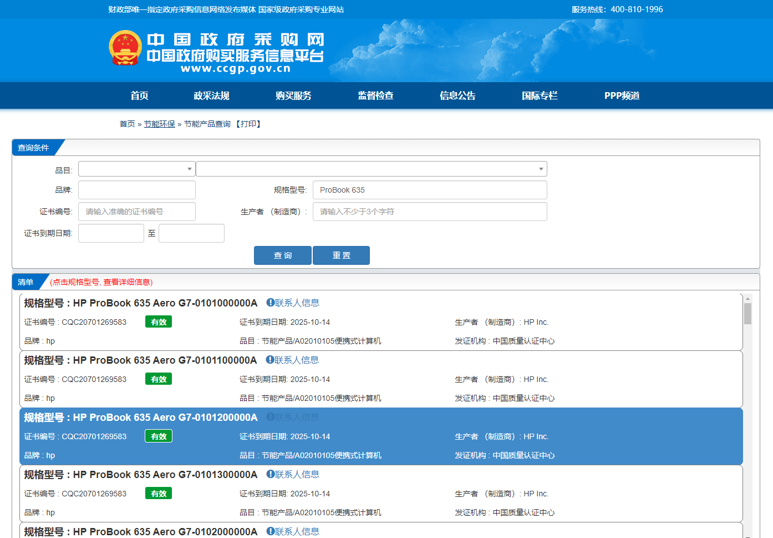Screen dimensions: 773x538
Task: Click 有效 badge in G7-0101300000A row
Action: 159,494
